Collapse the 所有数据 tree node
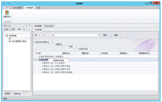162x102 pixels. tap(4, 36)
